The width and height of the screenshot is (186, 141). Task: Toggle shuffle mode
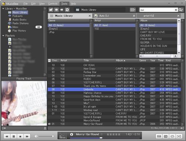point(179,137)
